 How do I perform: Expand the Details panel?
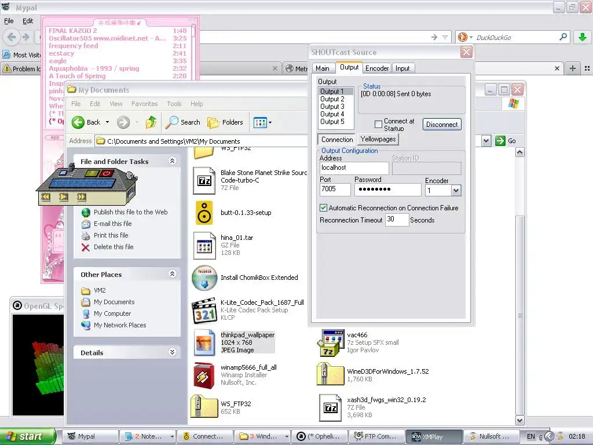[x=173, y=352]
